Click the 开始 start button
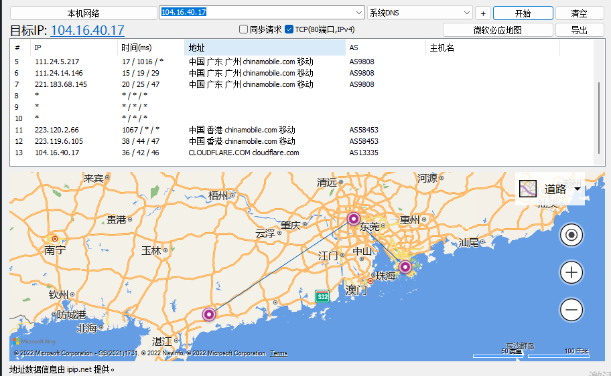611x376 pixels. point(523,13)
